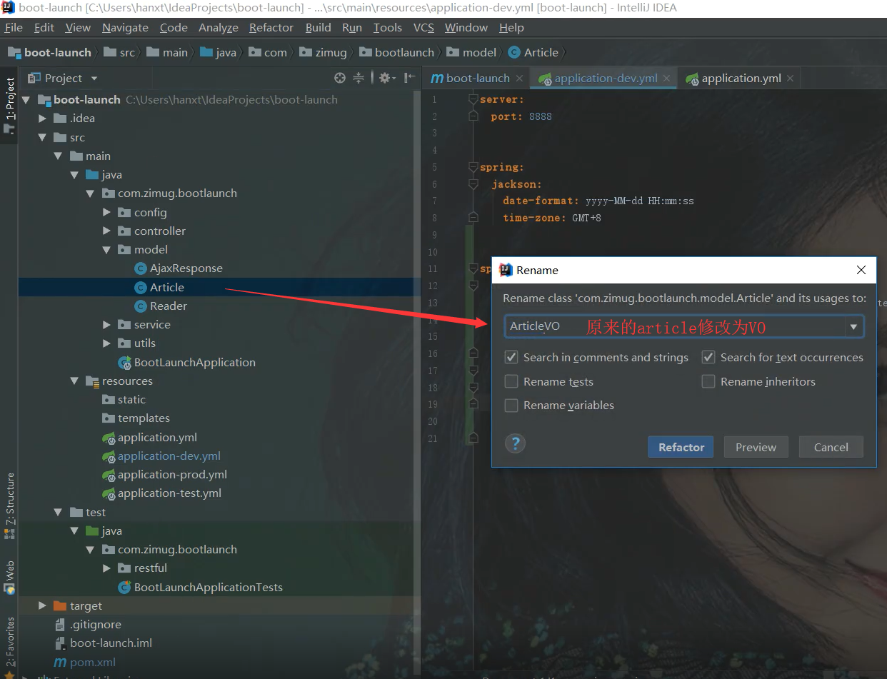Open the Refactor menu
The image size is (887, 679).
tap(271, 27)
